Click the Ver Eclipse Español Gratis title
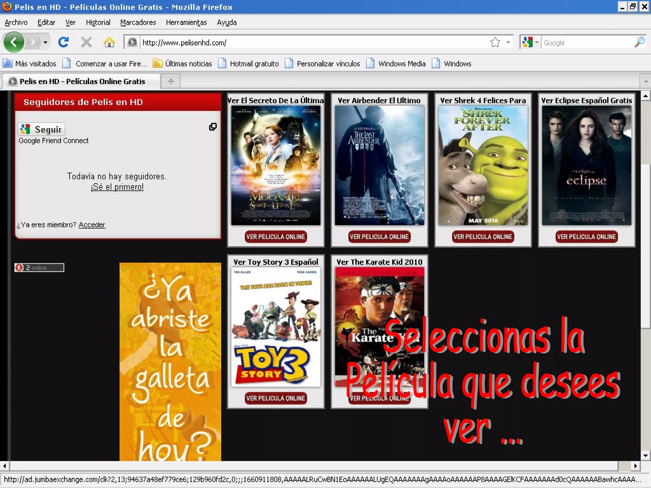Screen dimensions: 651x488 tap(586, 100)
